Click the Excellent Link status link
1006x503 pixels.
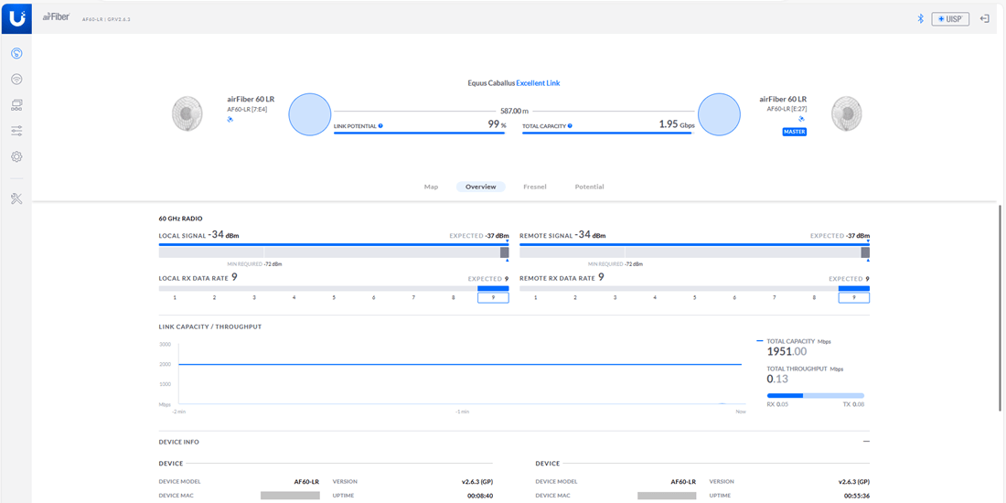[x=538, y=83]
